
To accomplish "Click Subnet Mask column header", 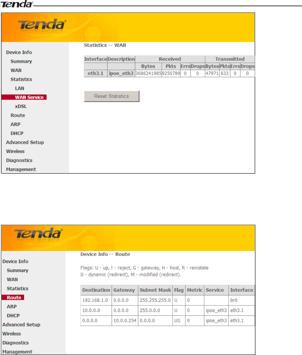I will (x=155, y=290).
